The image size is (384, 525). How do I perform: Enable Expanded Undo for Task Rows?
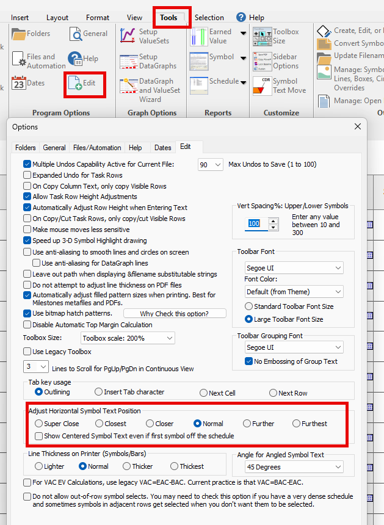pyautogui.click(x=27, y=175)
